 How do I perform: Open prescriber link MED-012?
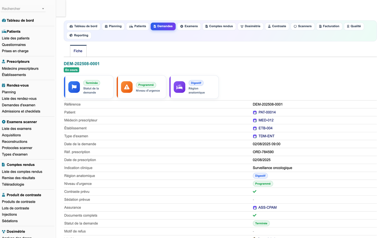(x=266, y=120)
